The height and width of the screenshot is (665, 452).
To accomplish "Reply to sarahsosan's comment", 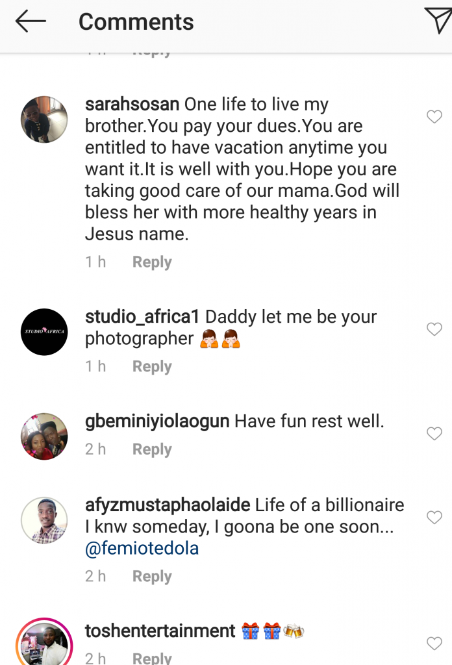I will (152, 262).
